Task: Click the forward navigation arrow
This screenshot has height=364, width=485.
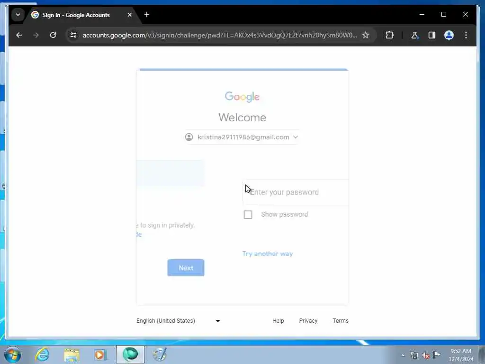Action: [x=36, y=35]
